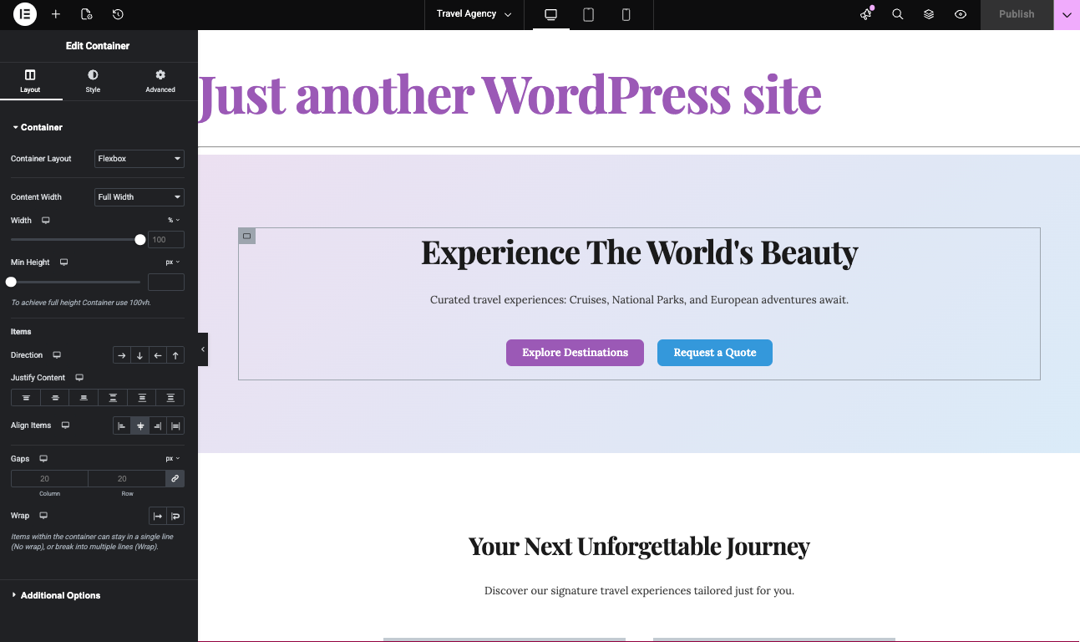The image size is (1080, 642).
Task: Set Direction to column (down arrow)
Action: tap(139, 355)
